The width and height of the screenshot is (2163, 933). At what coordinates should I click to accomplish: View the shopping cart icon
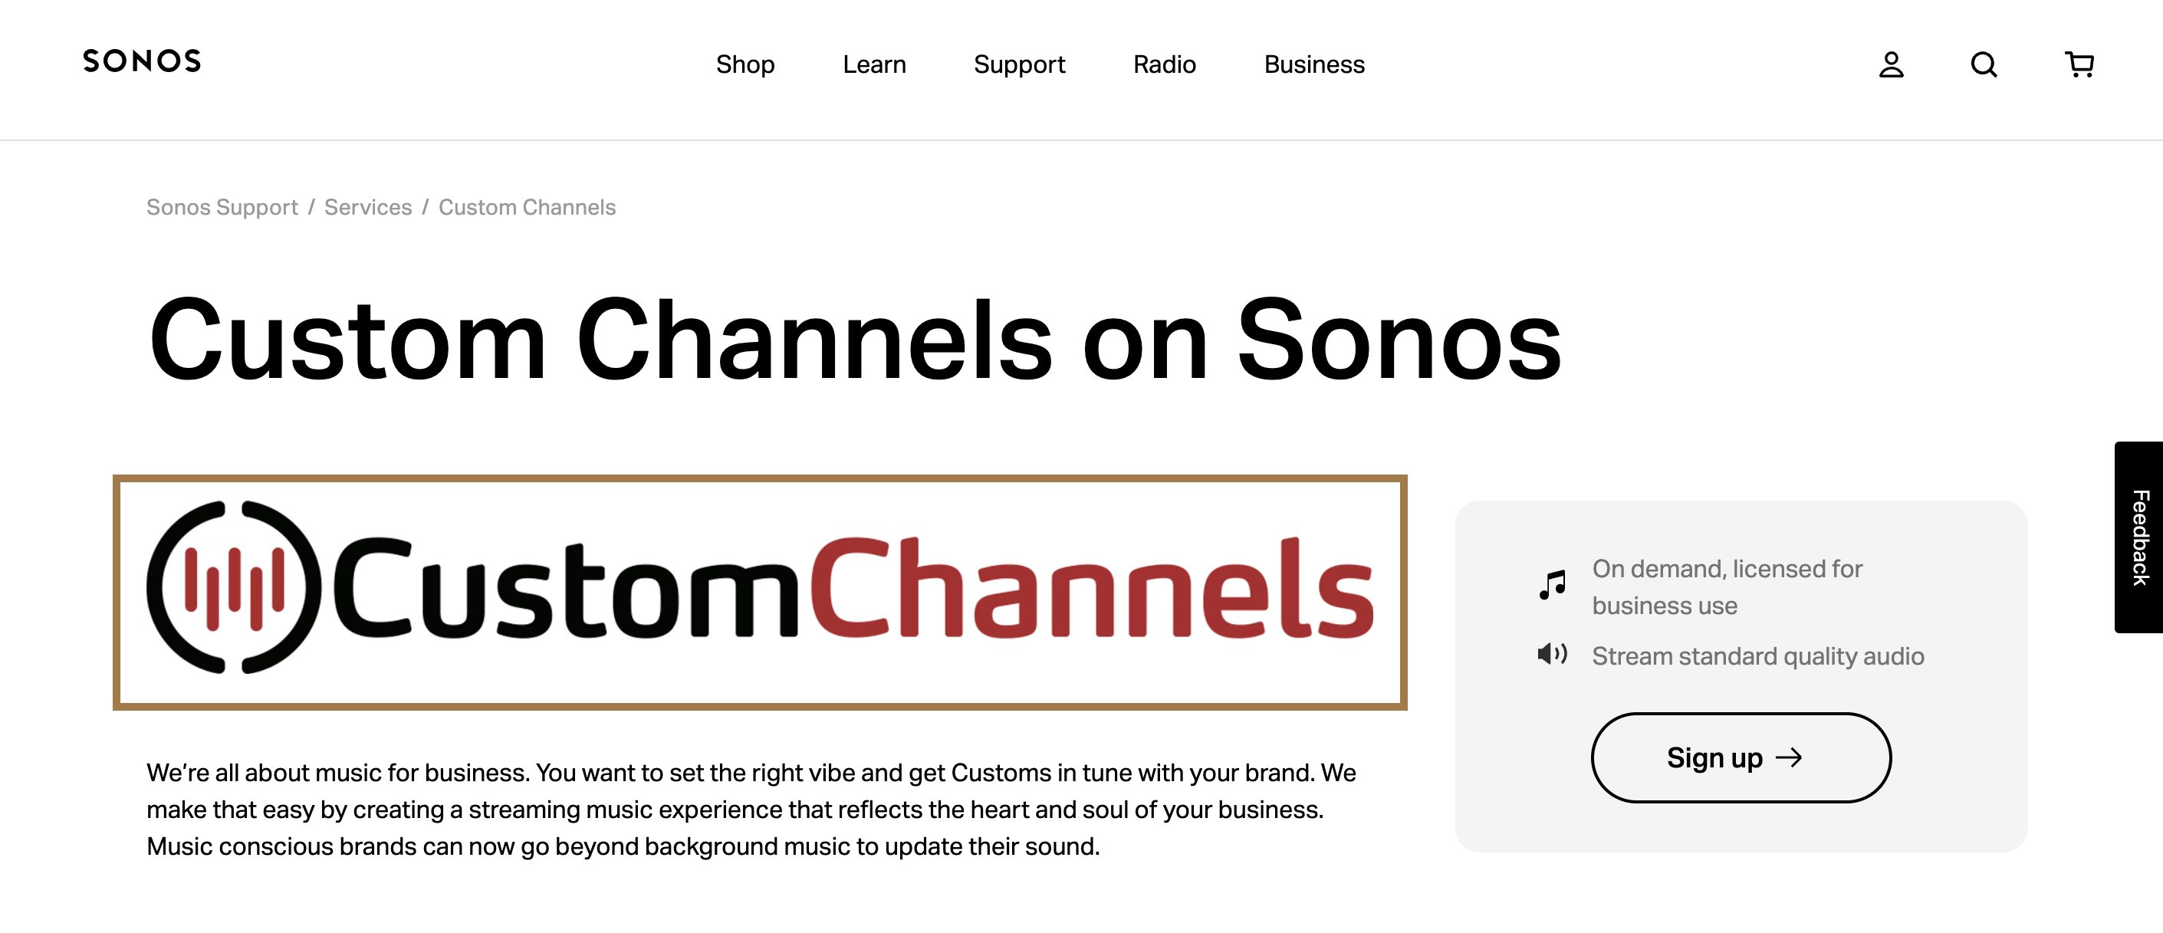tap(2079, 64)
